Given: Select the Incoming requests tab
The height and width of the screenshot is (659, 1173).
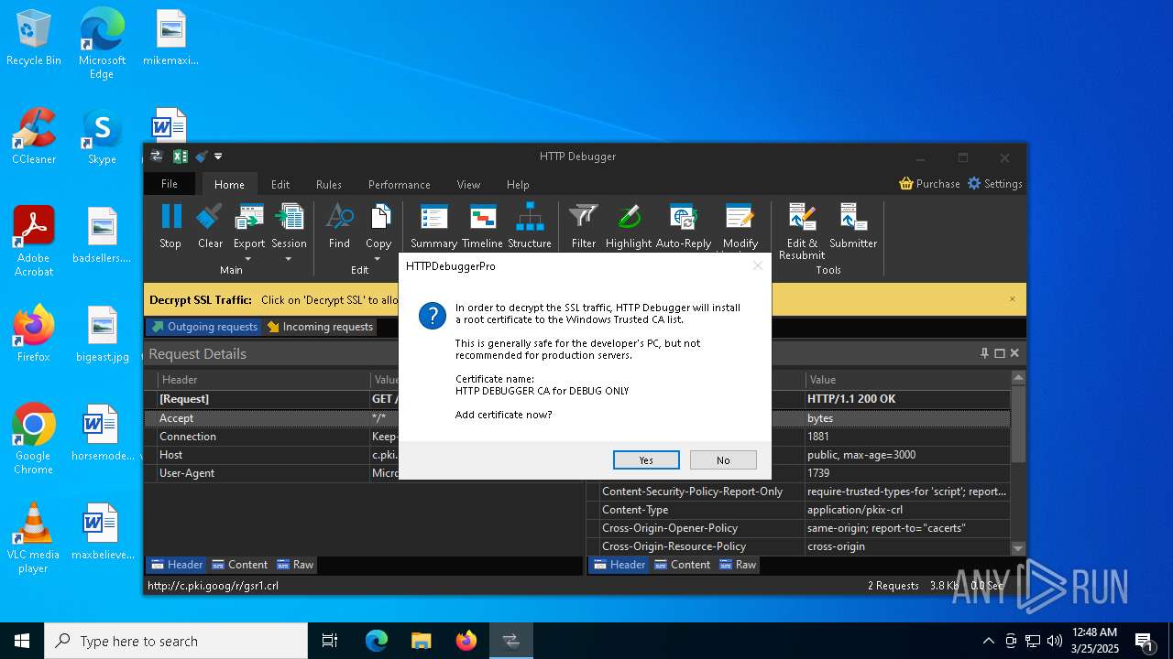Looking at the screenshot, I should point(320,327).
